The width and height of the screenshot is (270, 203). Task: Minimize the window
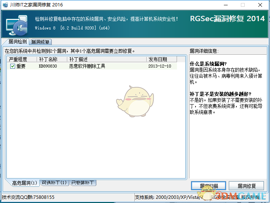[x=226, y=5]
